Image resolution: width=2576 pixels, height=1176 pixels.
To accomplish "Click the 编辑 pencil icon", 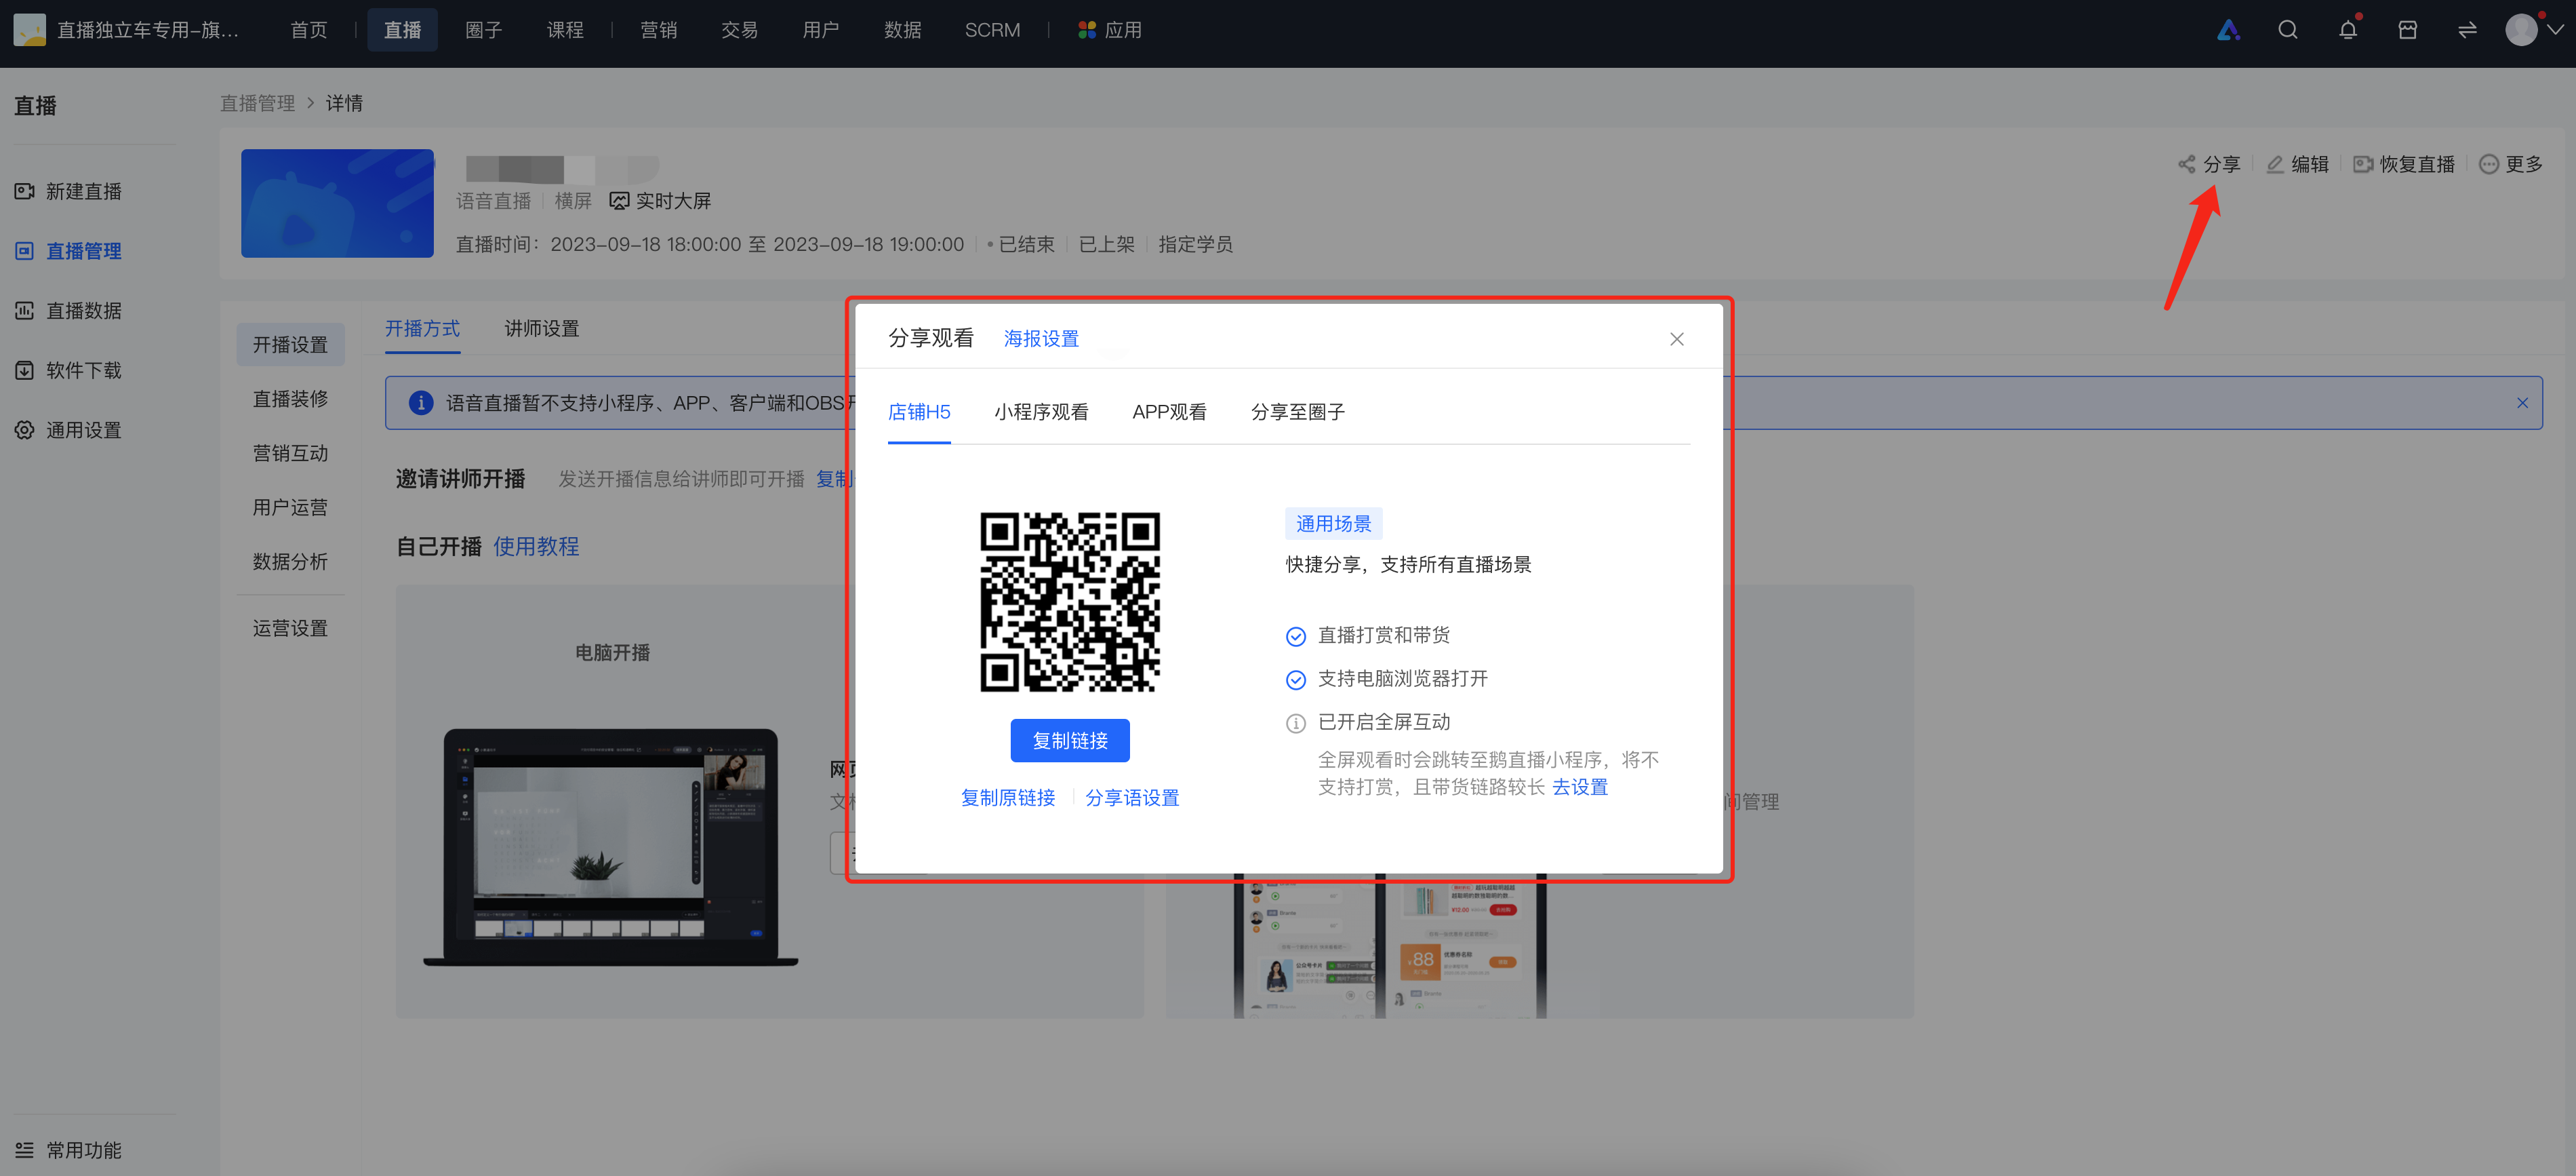I will click(2275, 164).
